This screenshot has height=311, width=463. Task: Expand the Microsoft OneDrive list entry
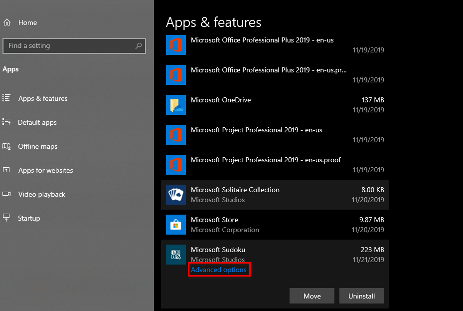274,105
